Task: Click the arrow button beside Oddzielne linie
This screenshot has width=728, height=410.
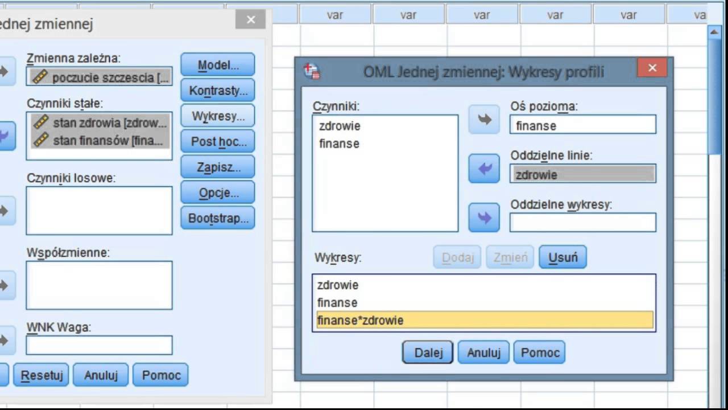Action: click(x=484, y=169)
